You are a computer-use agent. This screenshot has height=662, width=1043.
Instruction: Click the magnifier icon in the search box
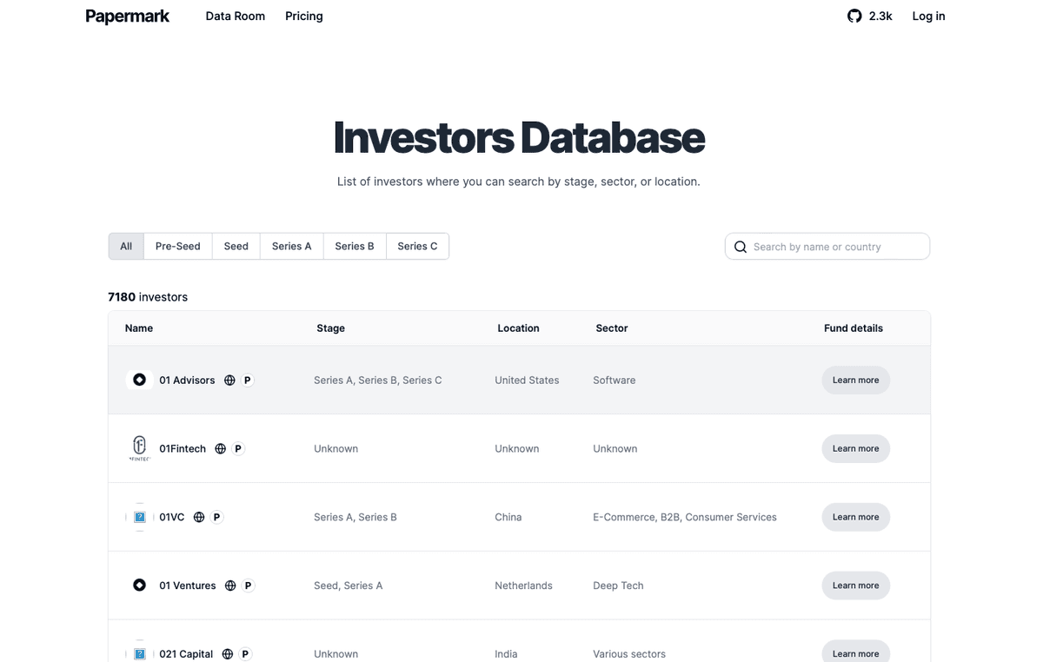(x=740, y=247)
